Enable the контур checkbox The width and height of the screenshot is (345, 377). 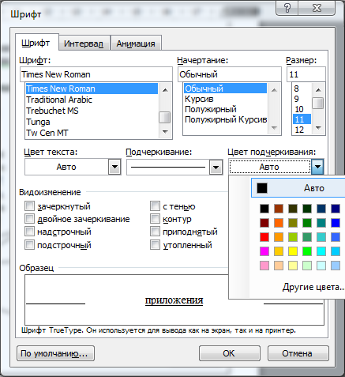(155, 219)
